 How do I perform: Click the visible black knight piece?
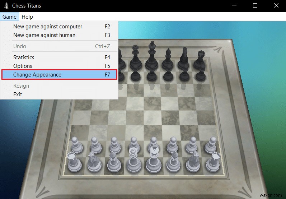[184, 59]
